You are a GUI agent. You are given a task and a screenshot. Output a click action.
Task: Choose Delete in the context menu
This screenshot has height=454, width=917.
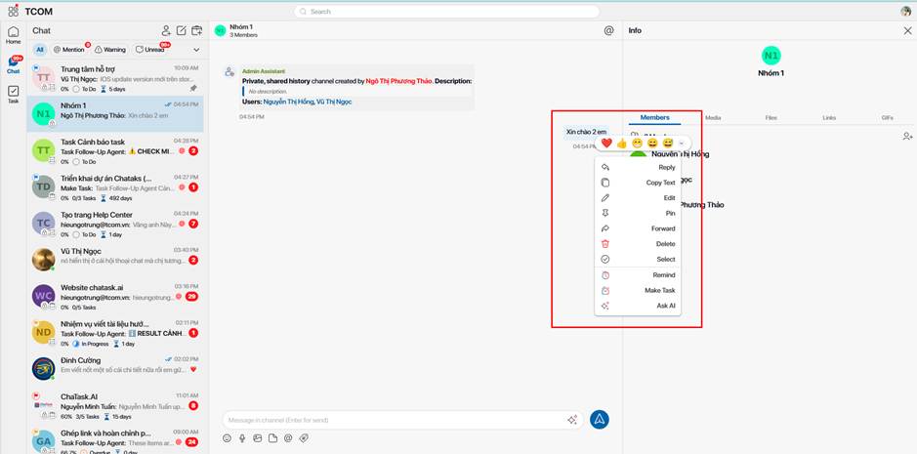[638, 244]
